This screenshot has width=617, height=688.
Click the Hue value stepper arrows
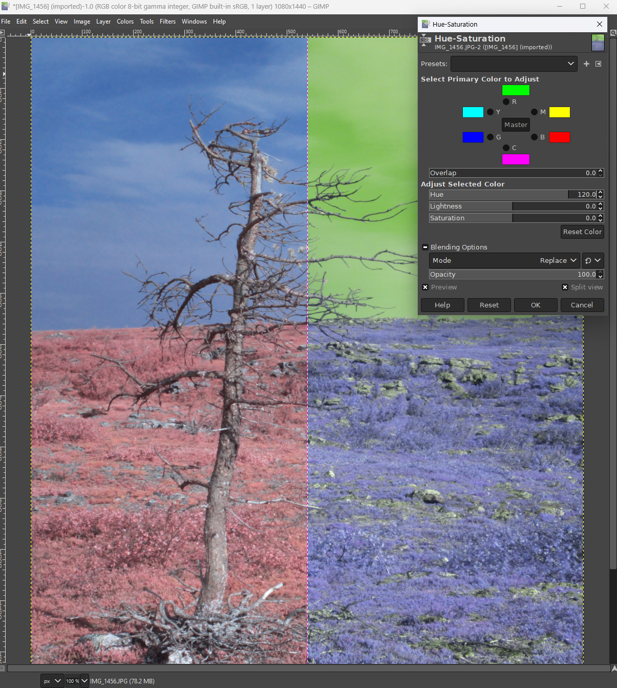point(601,194)
